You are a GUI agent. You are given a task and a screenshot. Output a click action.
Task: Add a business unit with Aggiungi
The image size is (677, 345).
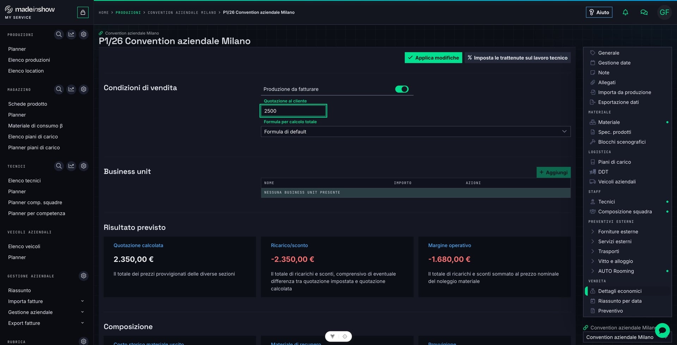click(x=553, y=172)
